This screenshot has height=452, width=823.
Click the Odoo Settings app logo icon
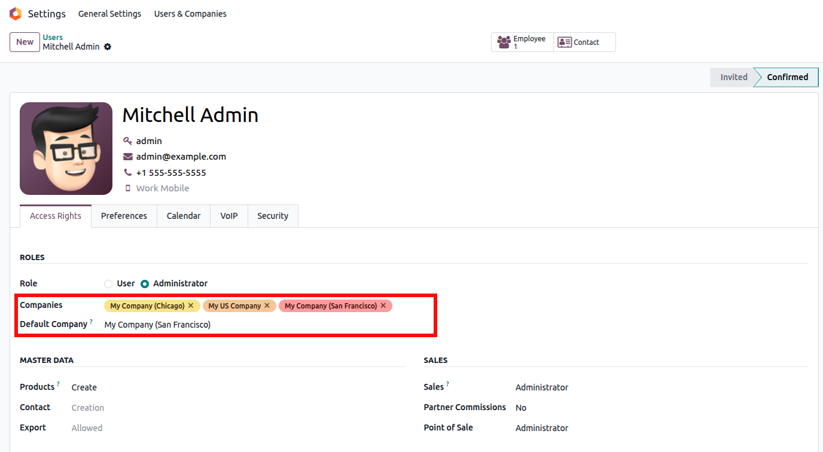(x=16, y=14)
